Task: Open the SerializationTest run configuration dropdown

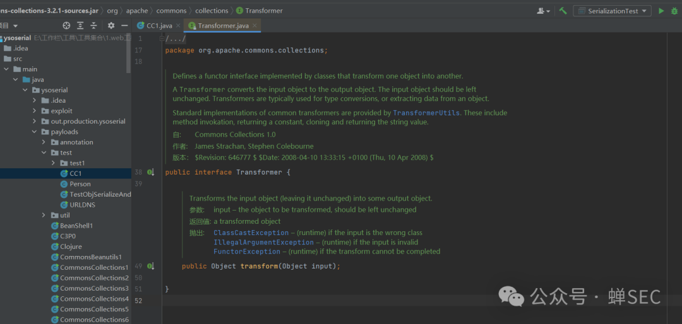Action: [x=611, y=11]
